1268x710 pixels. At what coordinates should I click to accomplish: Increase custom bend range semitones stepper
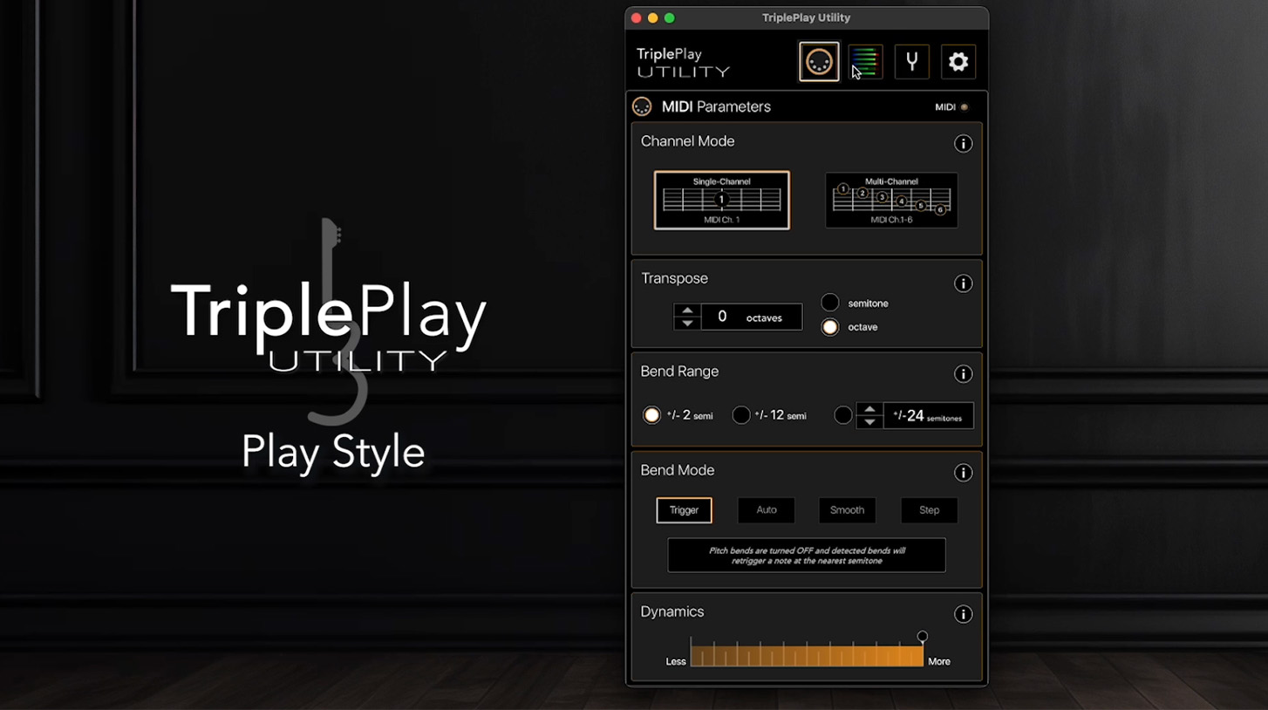coord(869,409)
